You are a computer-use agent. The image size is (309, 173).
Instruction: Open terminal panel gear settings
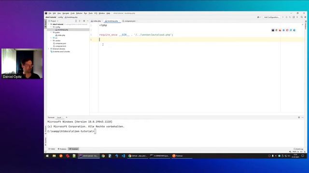pos(299,117)
